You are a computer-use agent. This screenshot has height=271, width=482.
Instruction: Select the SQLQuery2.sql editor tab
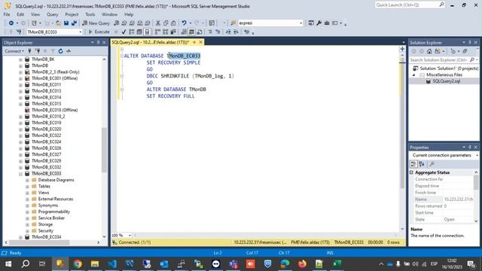[x=151, y=42]
